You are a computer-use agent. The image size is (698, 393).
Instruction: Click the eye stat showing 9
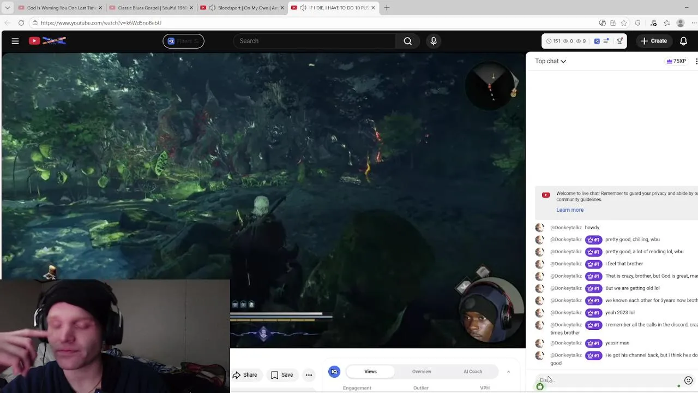point(581,41)
